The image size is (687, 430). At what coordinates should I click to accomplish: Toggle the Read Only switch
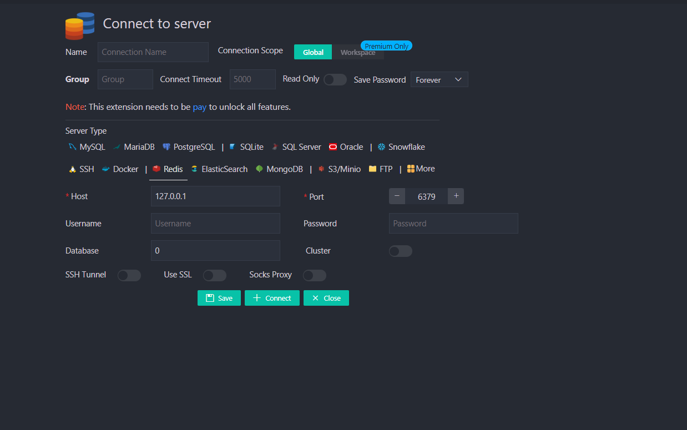(x=335, y=79)
